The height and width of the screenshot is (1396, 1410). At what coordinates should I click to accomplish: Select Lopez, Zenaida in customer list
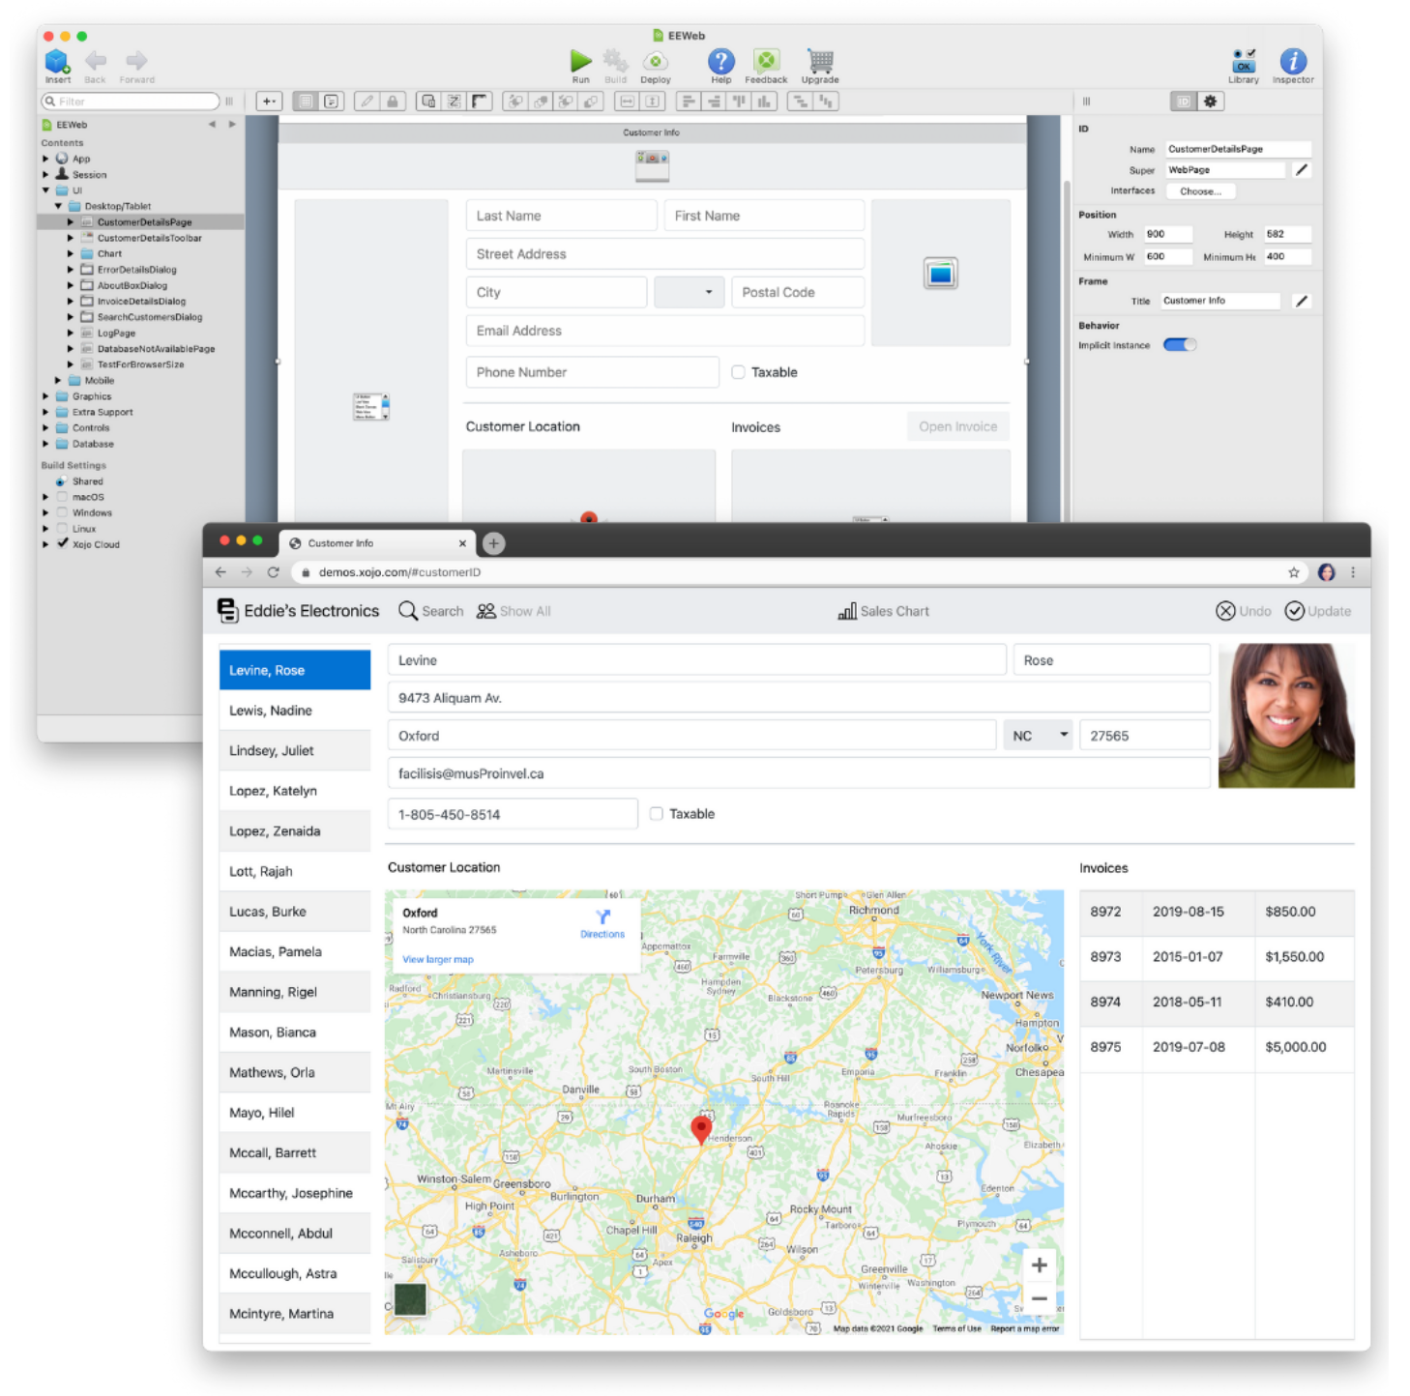295,831
